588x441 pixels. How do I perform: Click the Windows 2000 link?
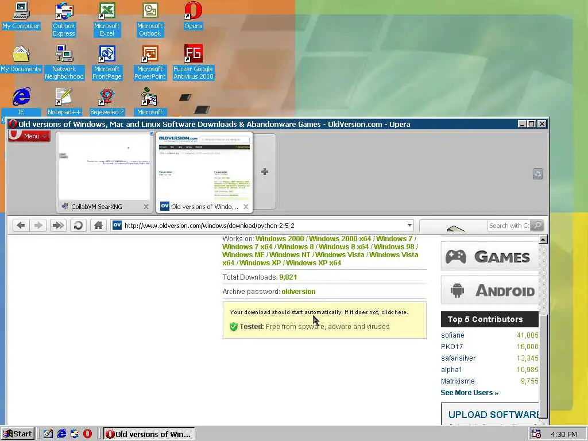click(x=280, y=239)
